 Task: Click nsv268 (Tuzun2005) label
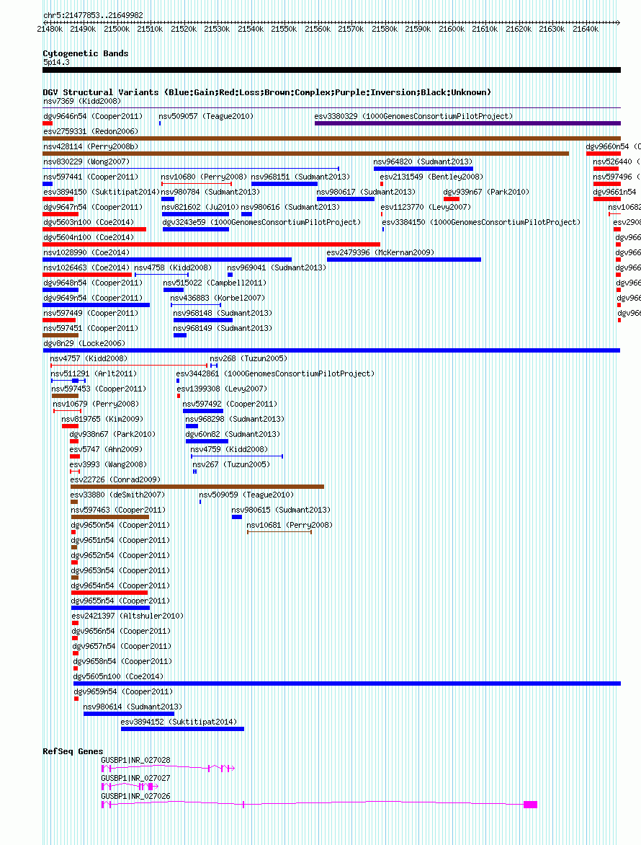point(248,358)
